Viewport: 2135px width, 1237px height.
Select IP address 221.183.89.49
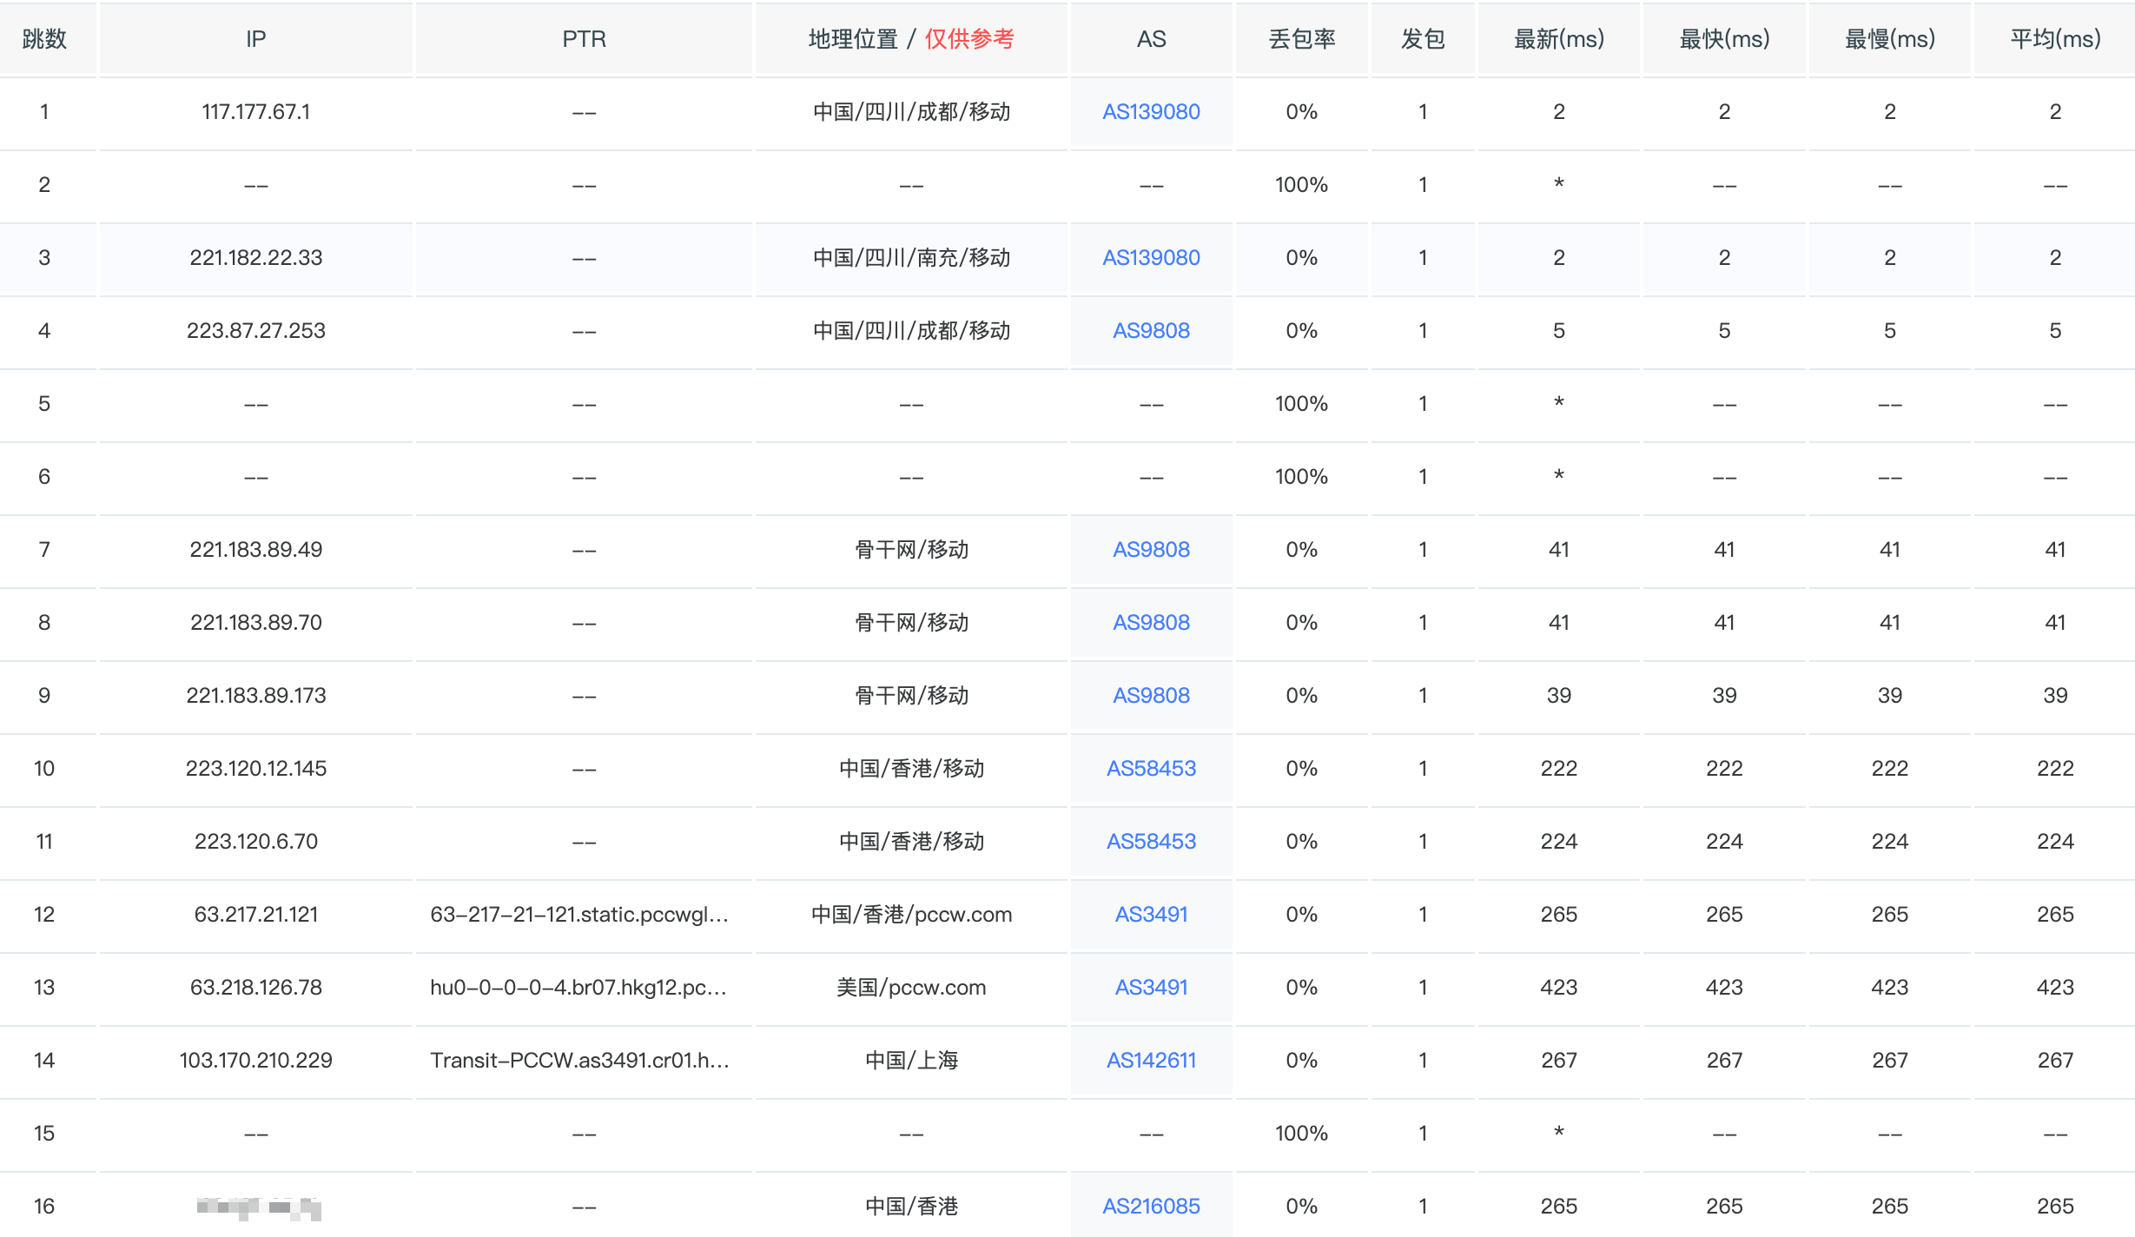[x=255, y=550]
